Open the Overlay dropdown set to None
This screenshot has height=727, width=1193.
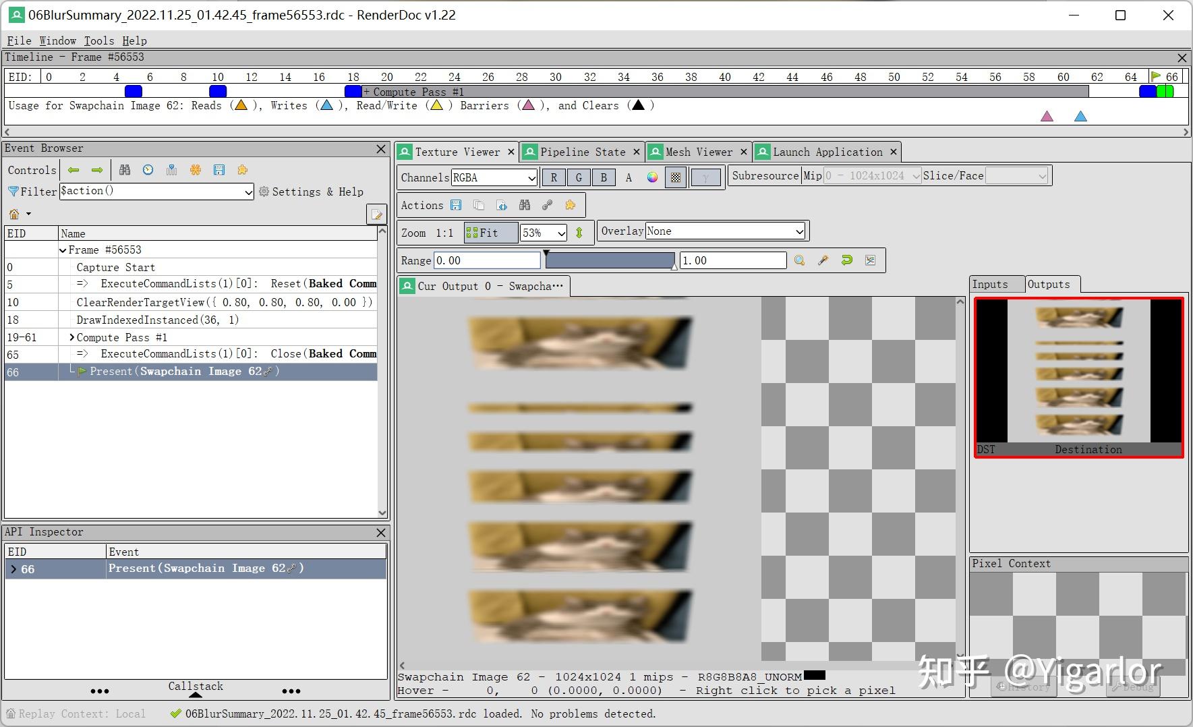pos(725,231)
